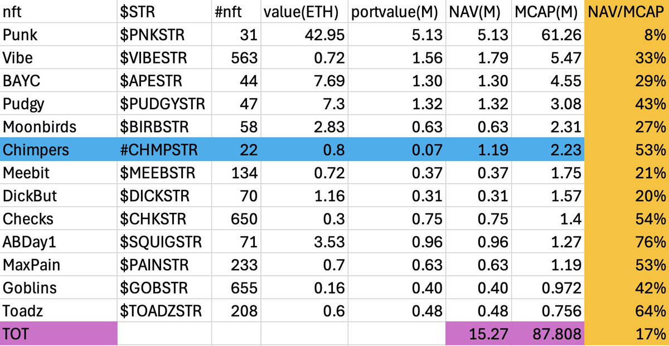Image resolution: width=669 pixels, height=346 pixels.
Task: Click the 0.972 MCAP cell
Action: 549,287
